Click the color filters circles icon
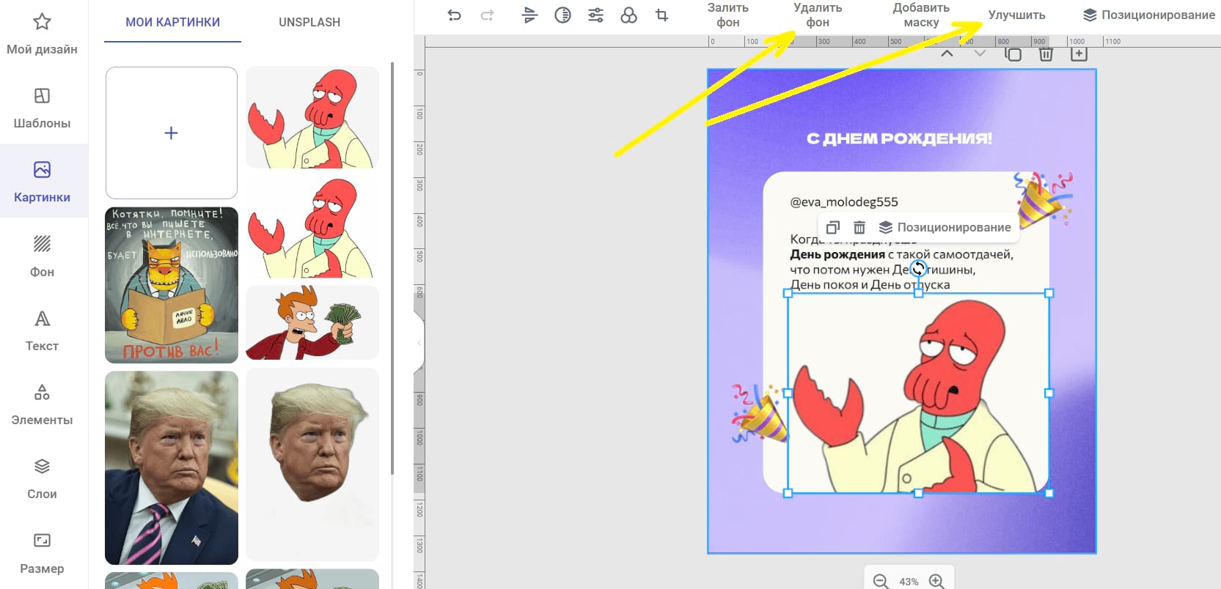Viewport: 1221px width, 589px height. click(x=628, y=15)
